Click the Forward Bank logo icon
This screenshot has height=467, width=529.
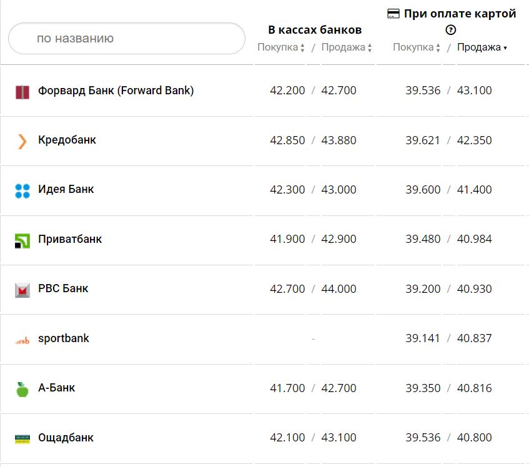(x=22, y=92)
